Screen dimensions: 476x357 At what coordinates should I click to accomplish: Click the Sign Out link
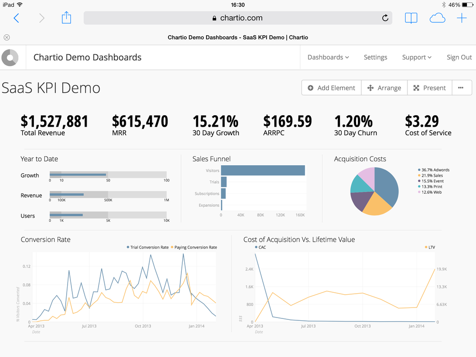(x=459, y=58)
